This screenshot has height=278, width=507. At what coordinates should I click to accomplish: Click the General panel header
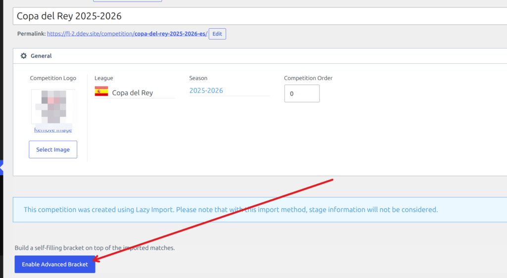pyautogui.click(x=260, y=56)
